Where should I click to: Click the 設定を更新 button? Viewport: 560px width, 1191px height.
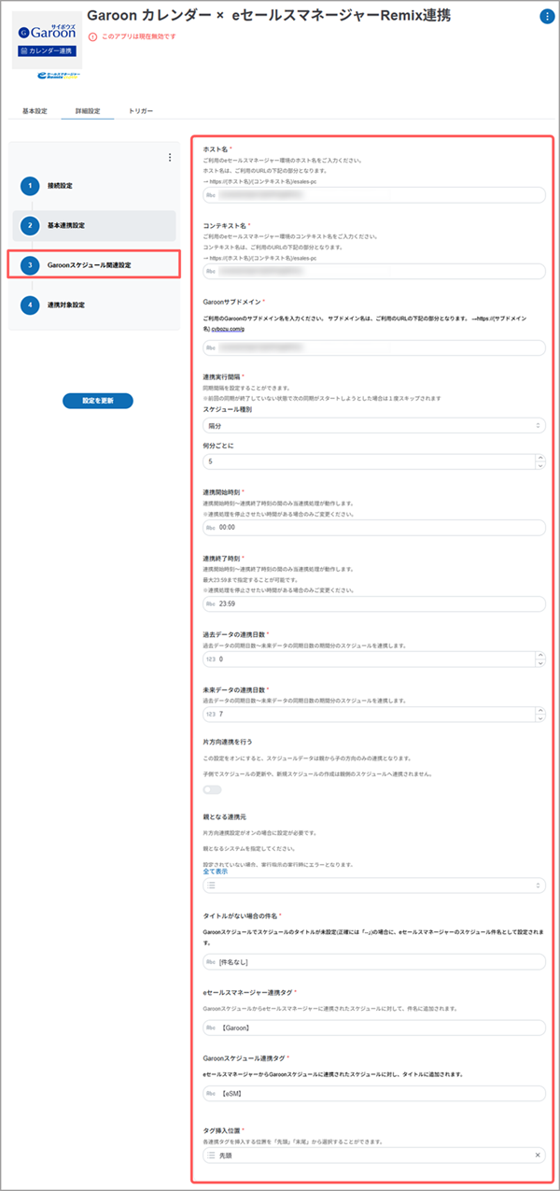[x=98, y=401]
